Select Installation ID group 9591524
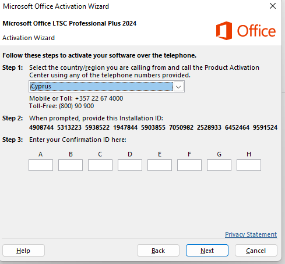 pyautogui.click(x=265, y=127)
